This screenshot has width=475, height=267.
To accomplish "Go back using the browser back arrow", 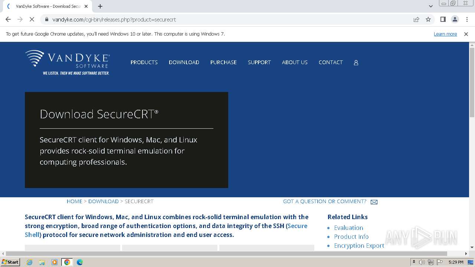I will (x=8, y=19).
